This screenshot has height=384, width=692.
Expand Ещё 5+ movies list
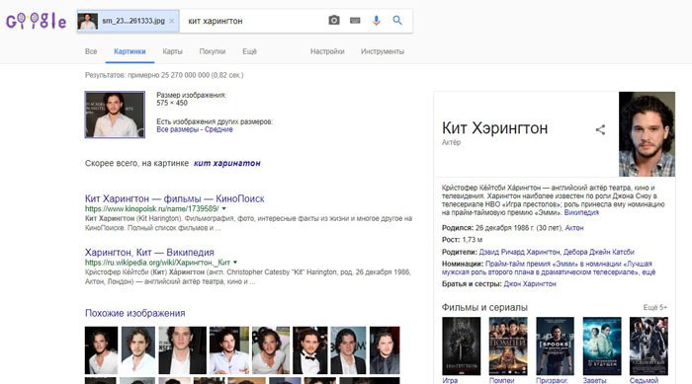pos(654,307)
